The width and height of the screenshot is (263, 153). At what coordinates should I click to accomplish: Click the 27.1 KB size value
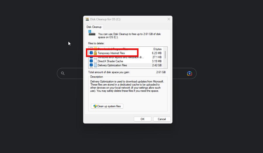click(157, 57)
